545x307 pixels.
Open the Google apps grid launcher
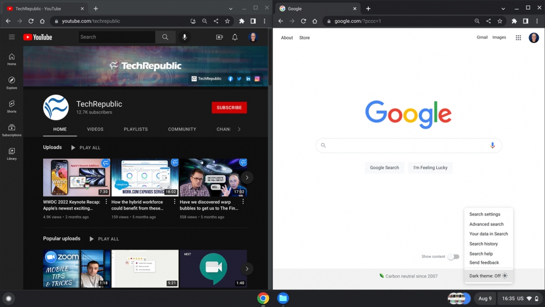pyautogui.click(x=518, y=37)
